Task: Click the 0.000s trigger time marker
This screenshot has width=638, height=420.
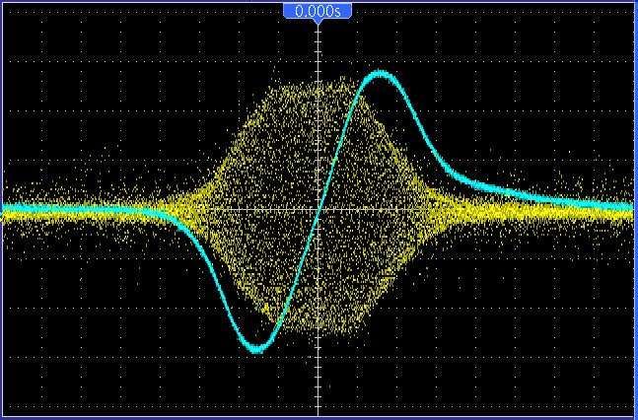Action: pos(318,12)
